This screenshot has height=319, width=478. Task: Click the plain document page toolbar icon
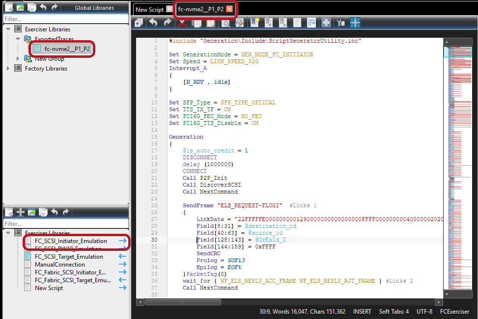pos(297,23)
